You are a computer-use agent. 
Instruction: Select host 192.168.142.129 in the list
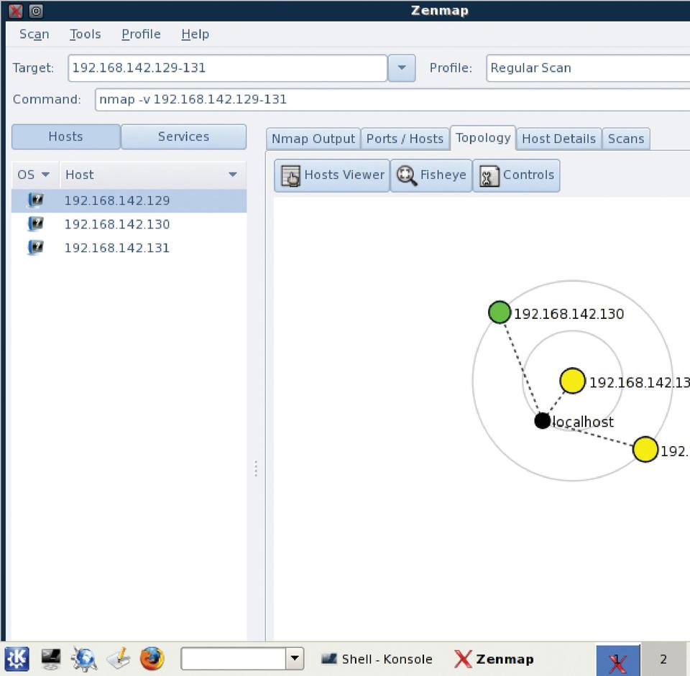tap(117, 200)
